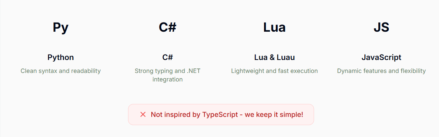
Task: Click the red X icon in the notice
Action: coord(143,115)
